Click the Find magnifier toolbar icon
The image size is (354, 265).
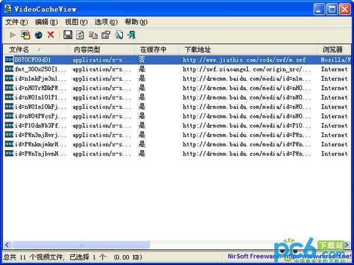point(119,35)
